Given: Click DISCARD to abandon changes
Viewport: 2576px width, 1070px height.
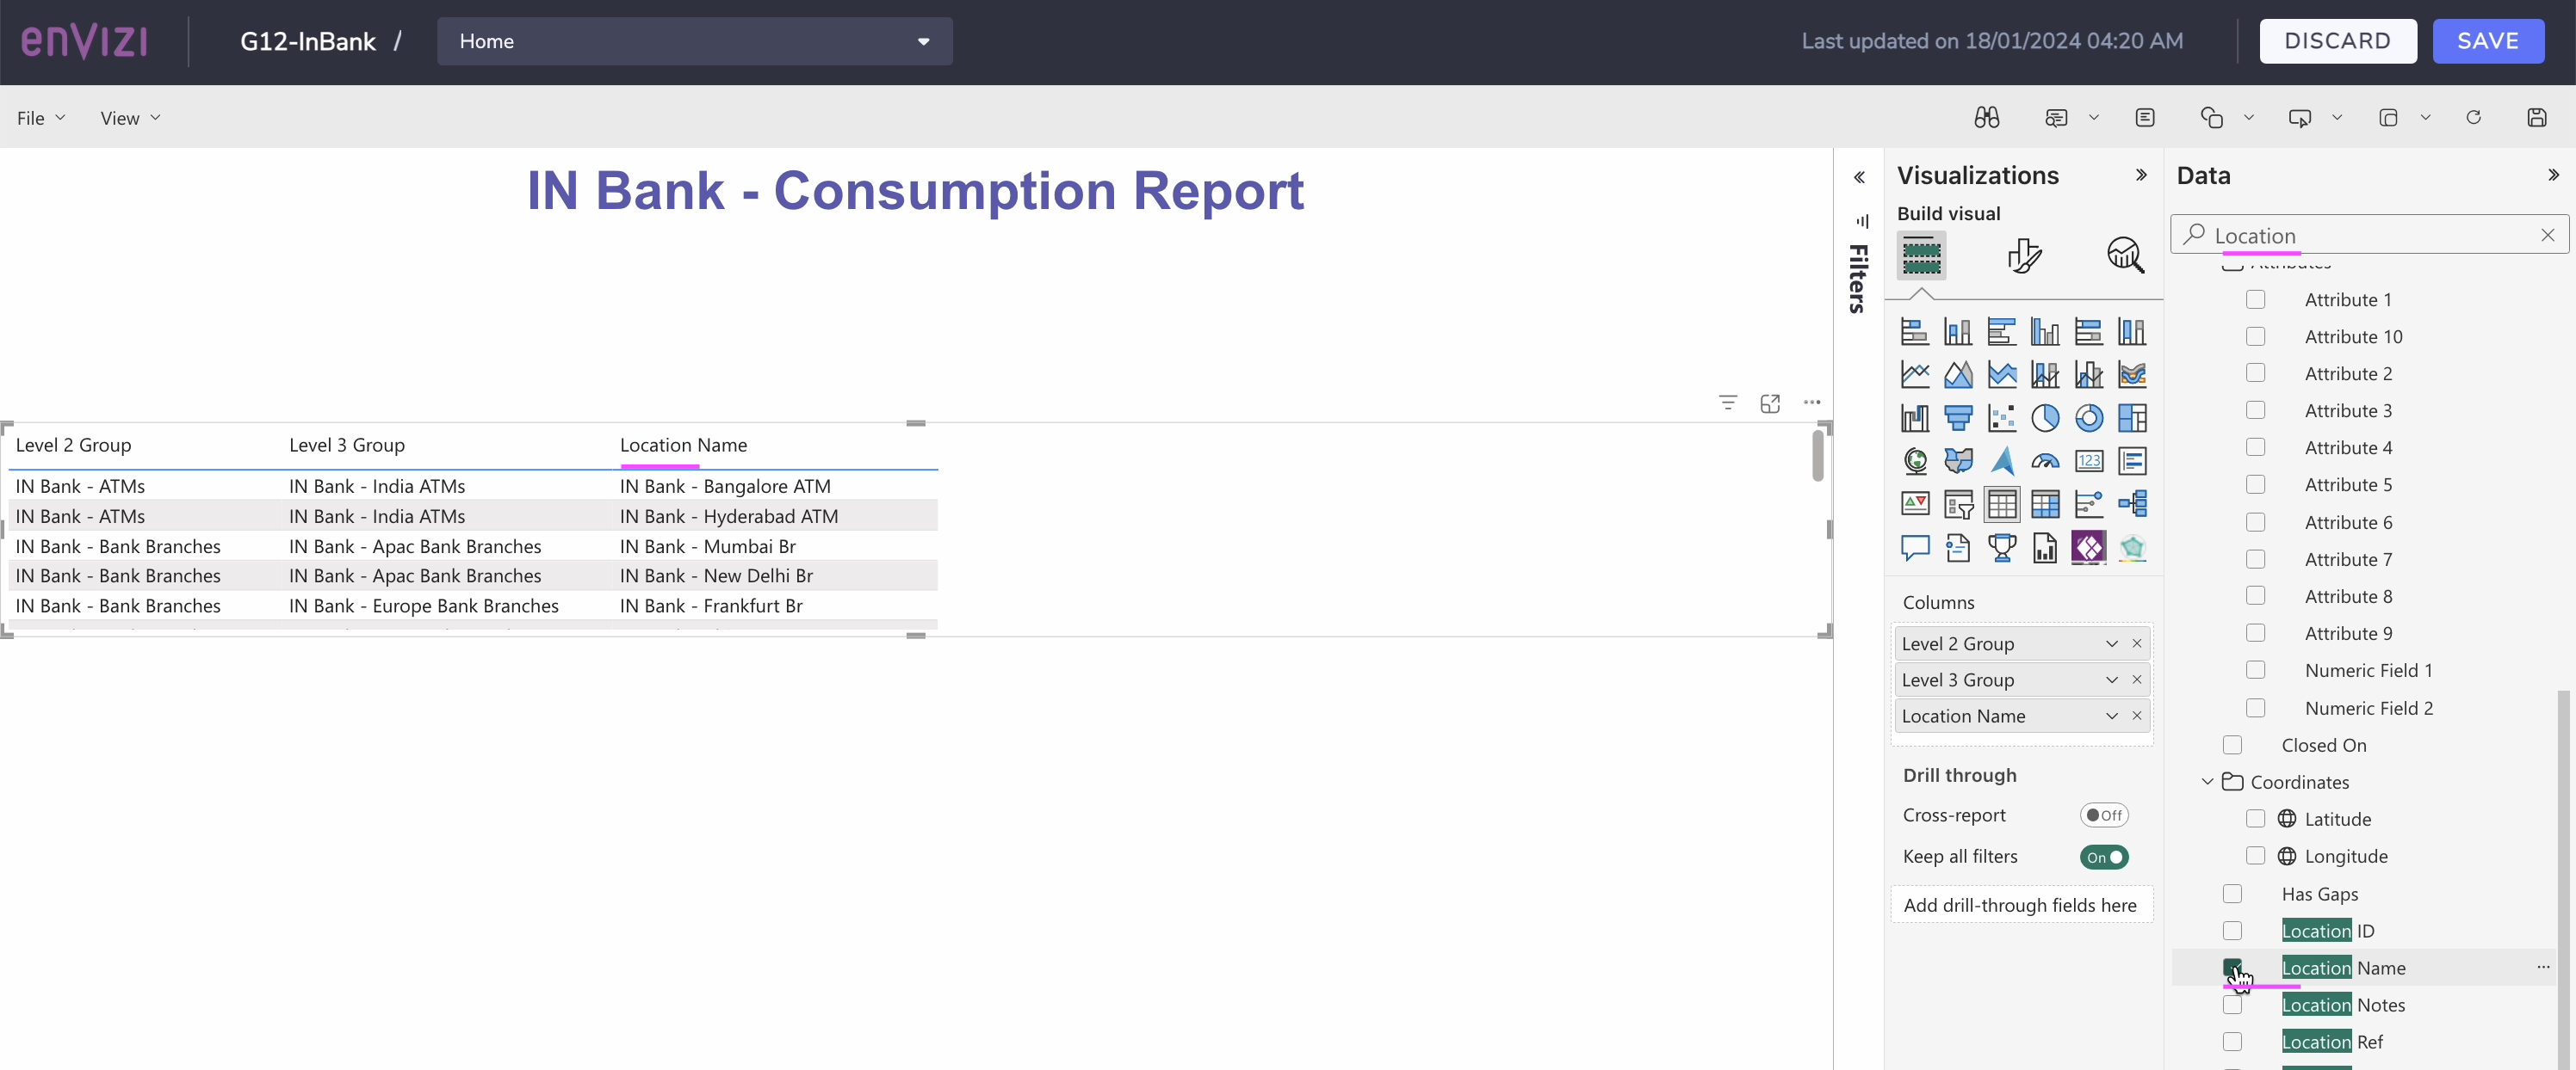Looking at the screenshot, I should [x=2339, y=41].
